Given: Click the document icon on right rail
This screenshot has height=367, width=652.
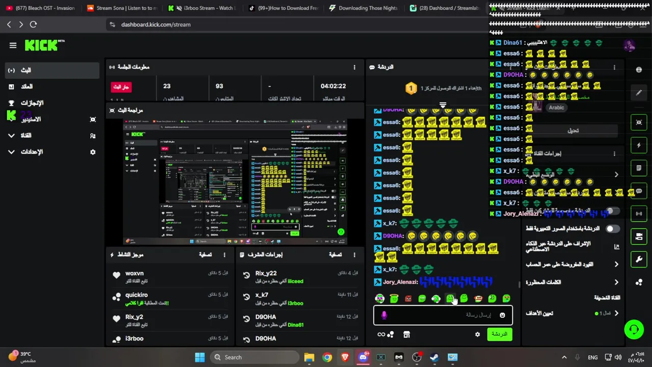Looking at the screenshot, I should pyautogui.click(x=639, y=168).
